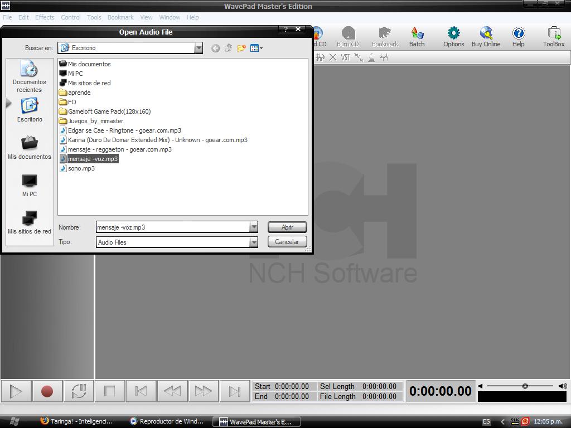Go up one folder level

coord(228,48)
